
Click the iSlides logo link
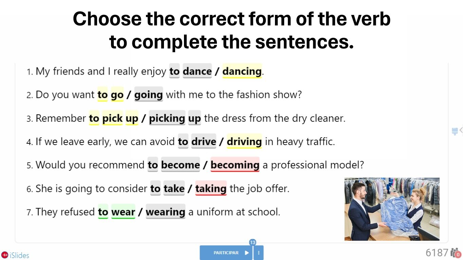pos(15,255)
